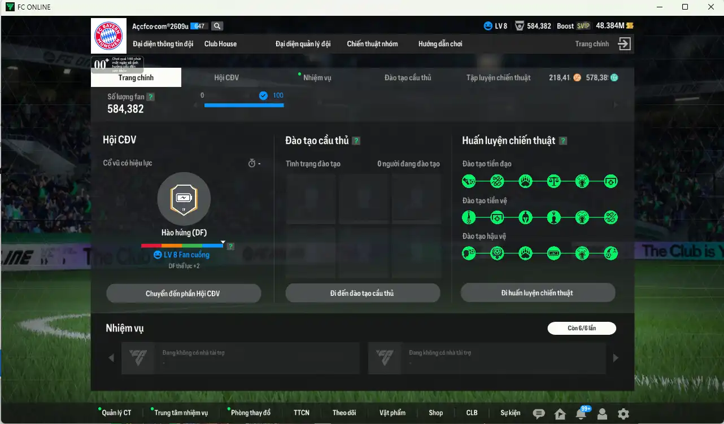Click the blue fan count progress bar
724x424 pixels.
click(x=244, y=105)
